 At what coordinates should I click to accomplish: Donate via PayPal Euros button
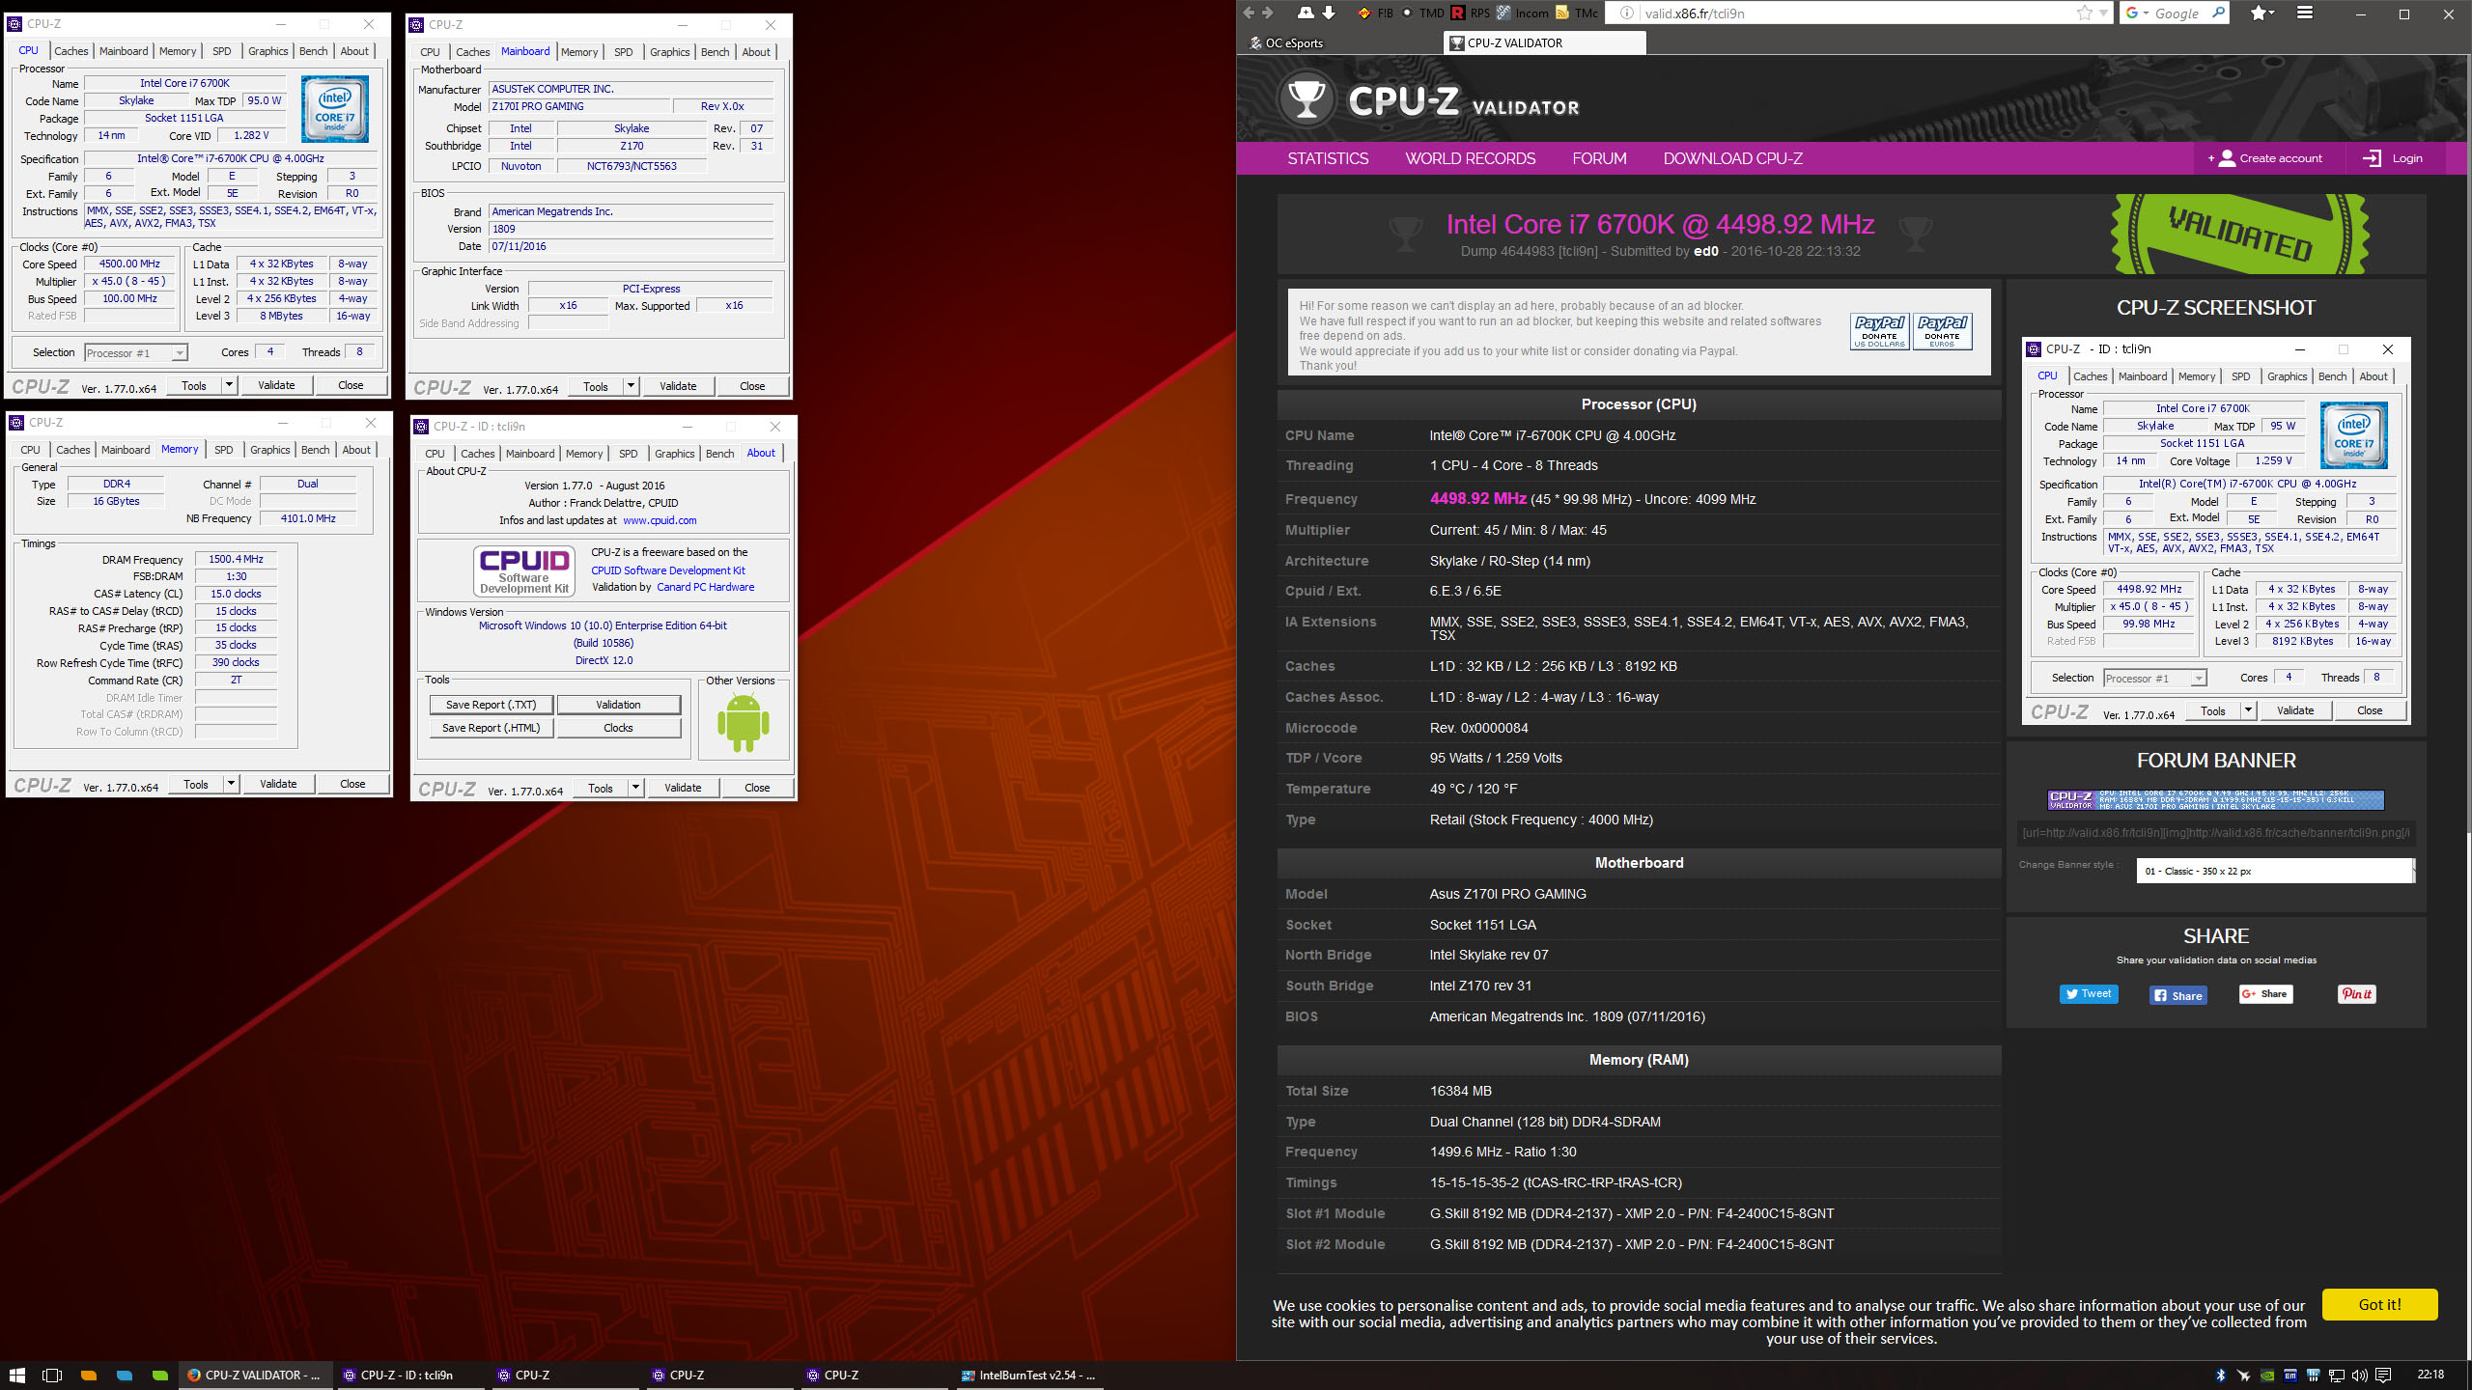pos(1942,331)
